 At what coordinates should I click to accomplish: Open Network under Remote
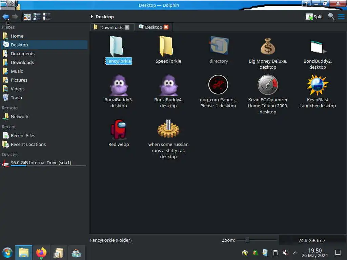click(44, 116)
